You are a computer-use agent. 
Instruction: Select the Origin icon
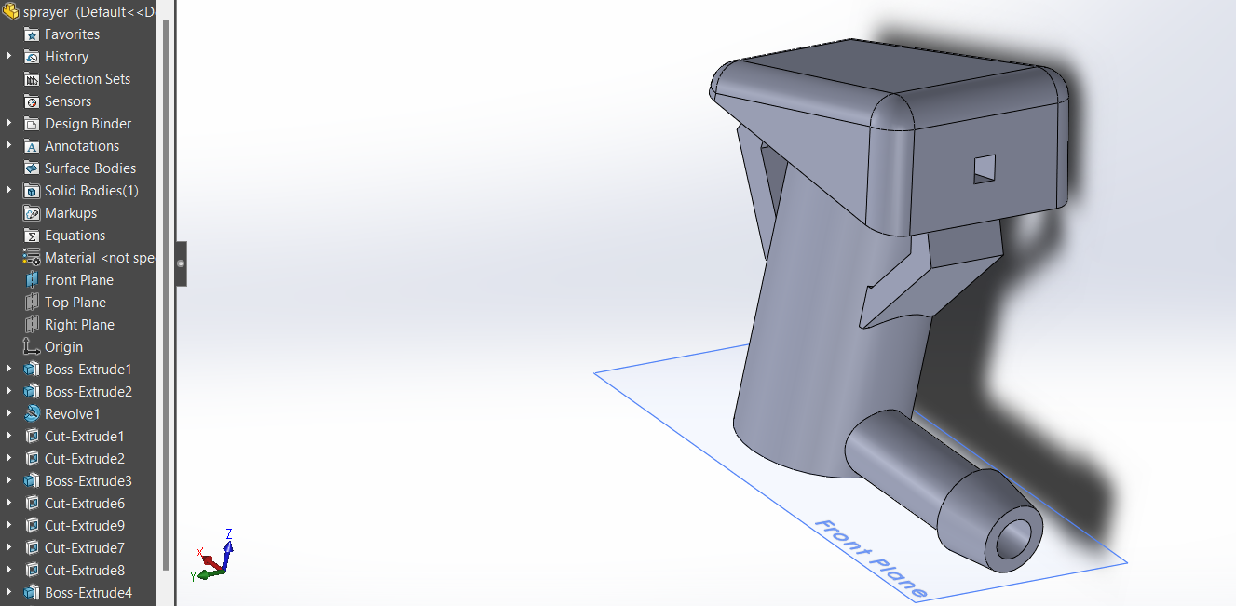[x=32, y=347]
